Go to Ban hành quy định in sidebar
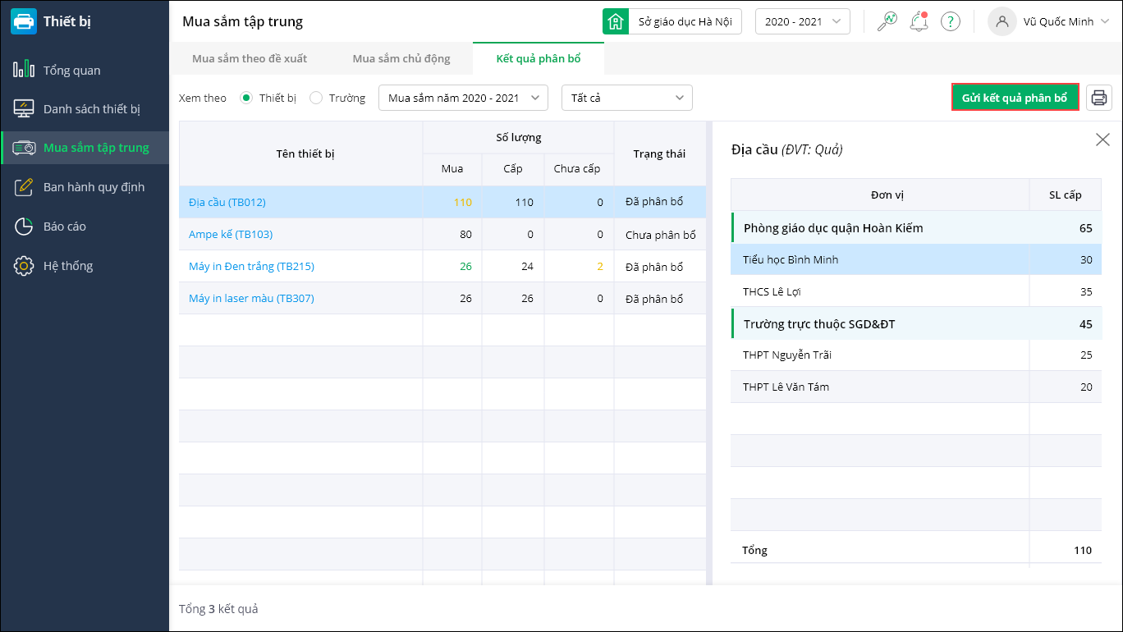 94,187
